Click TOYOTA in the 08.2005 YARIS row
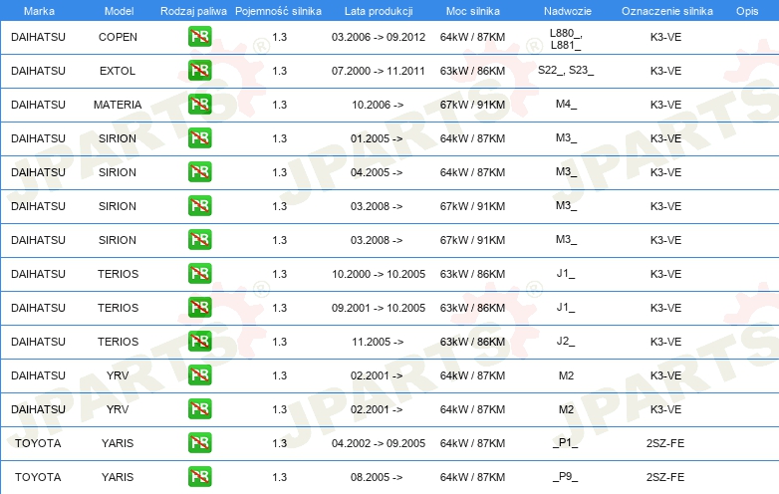Viewport: 779px width, 494px height. click(x=38, y=477)
